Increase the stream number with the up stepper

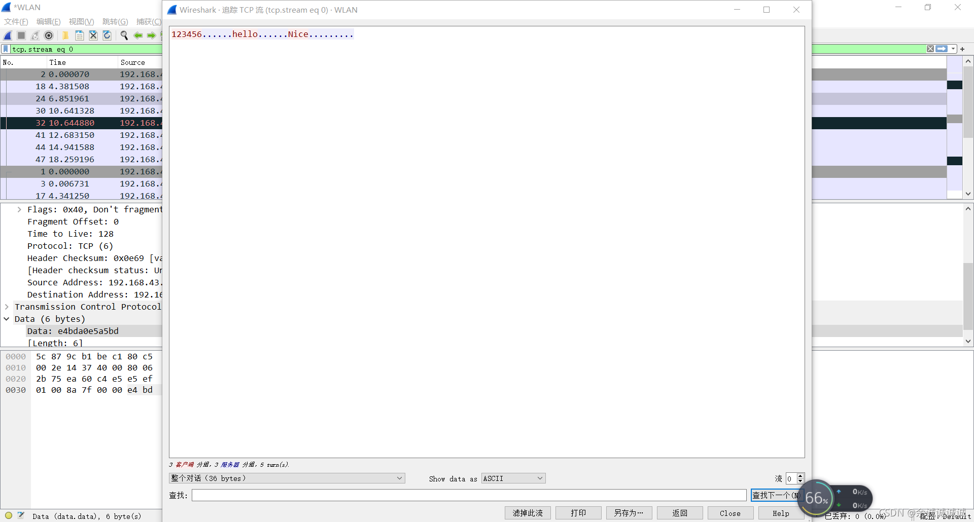(801, 476)
